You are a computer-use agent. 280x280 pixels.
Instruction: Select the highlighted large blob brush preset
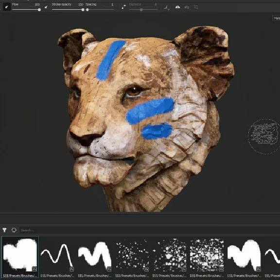click(x=20, y=257)
